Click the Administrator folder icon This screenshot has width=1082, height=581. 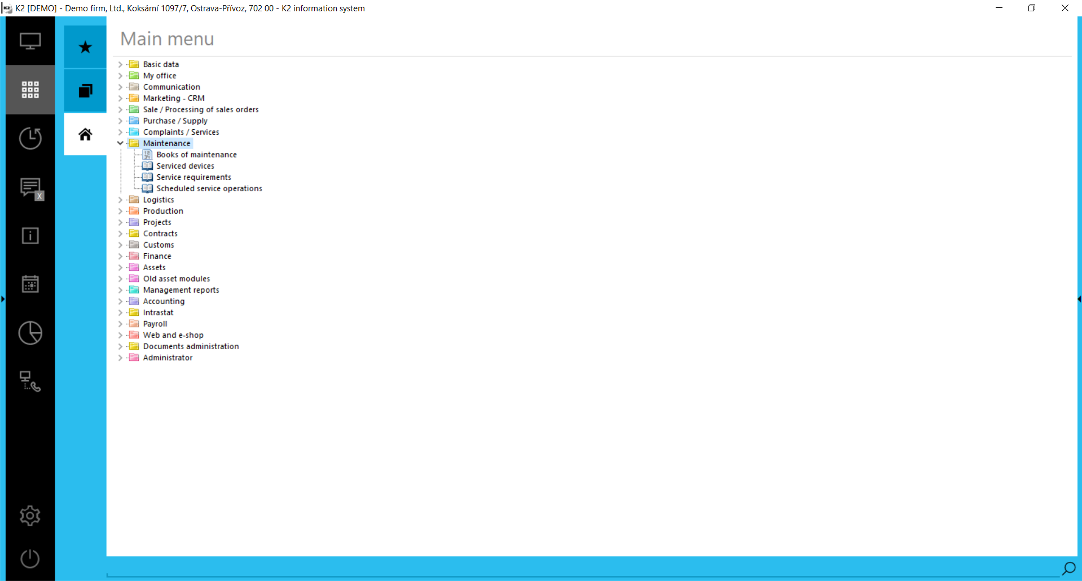[134, 358]
